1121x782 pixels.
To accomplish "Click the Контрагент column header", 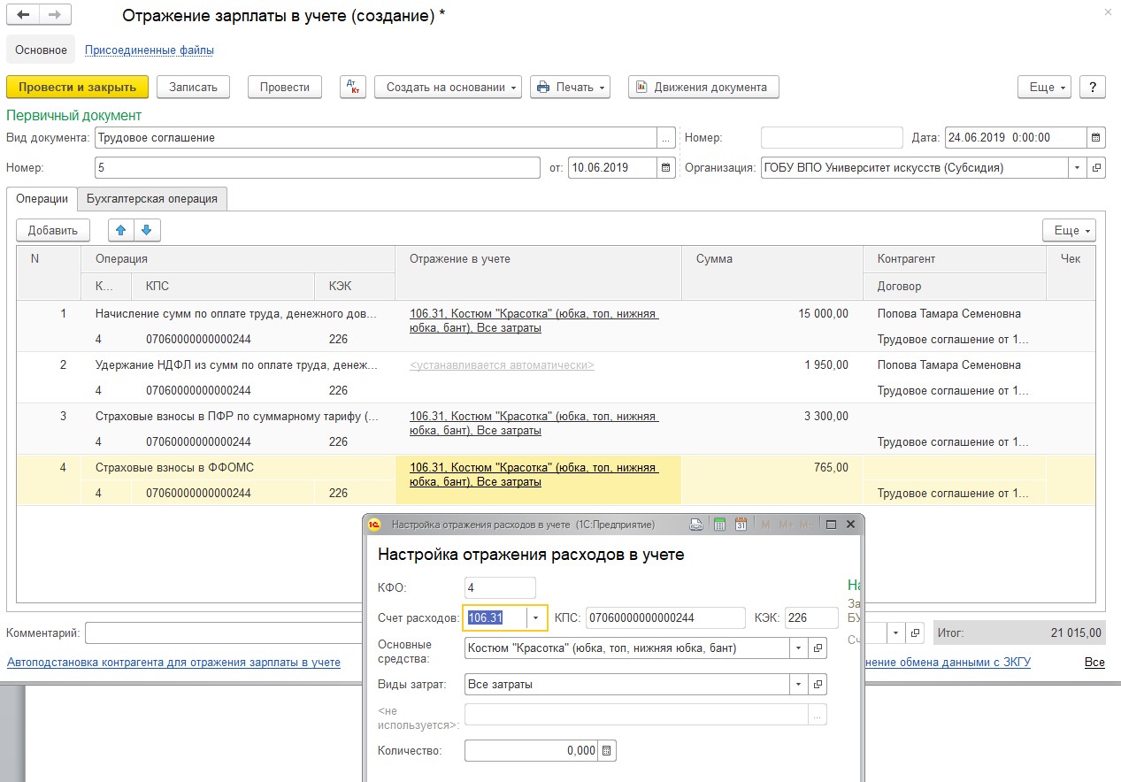I will [955, 259].
